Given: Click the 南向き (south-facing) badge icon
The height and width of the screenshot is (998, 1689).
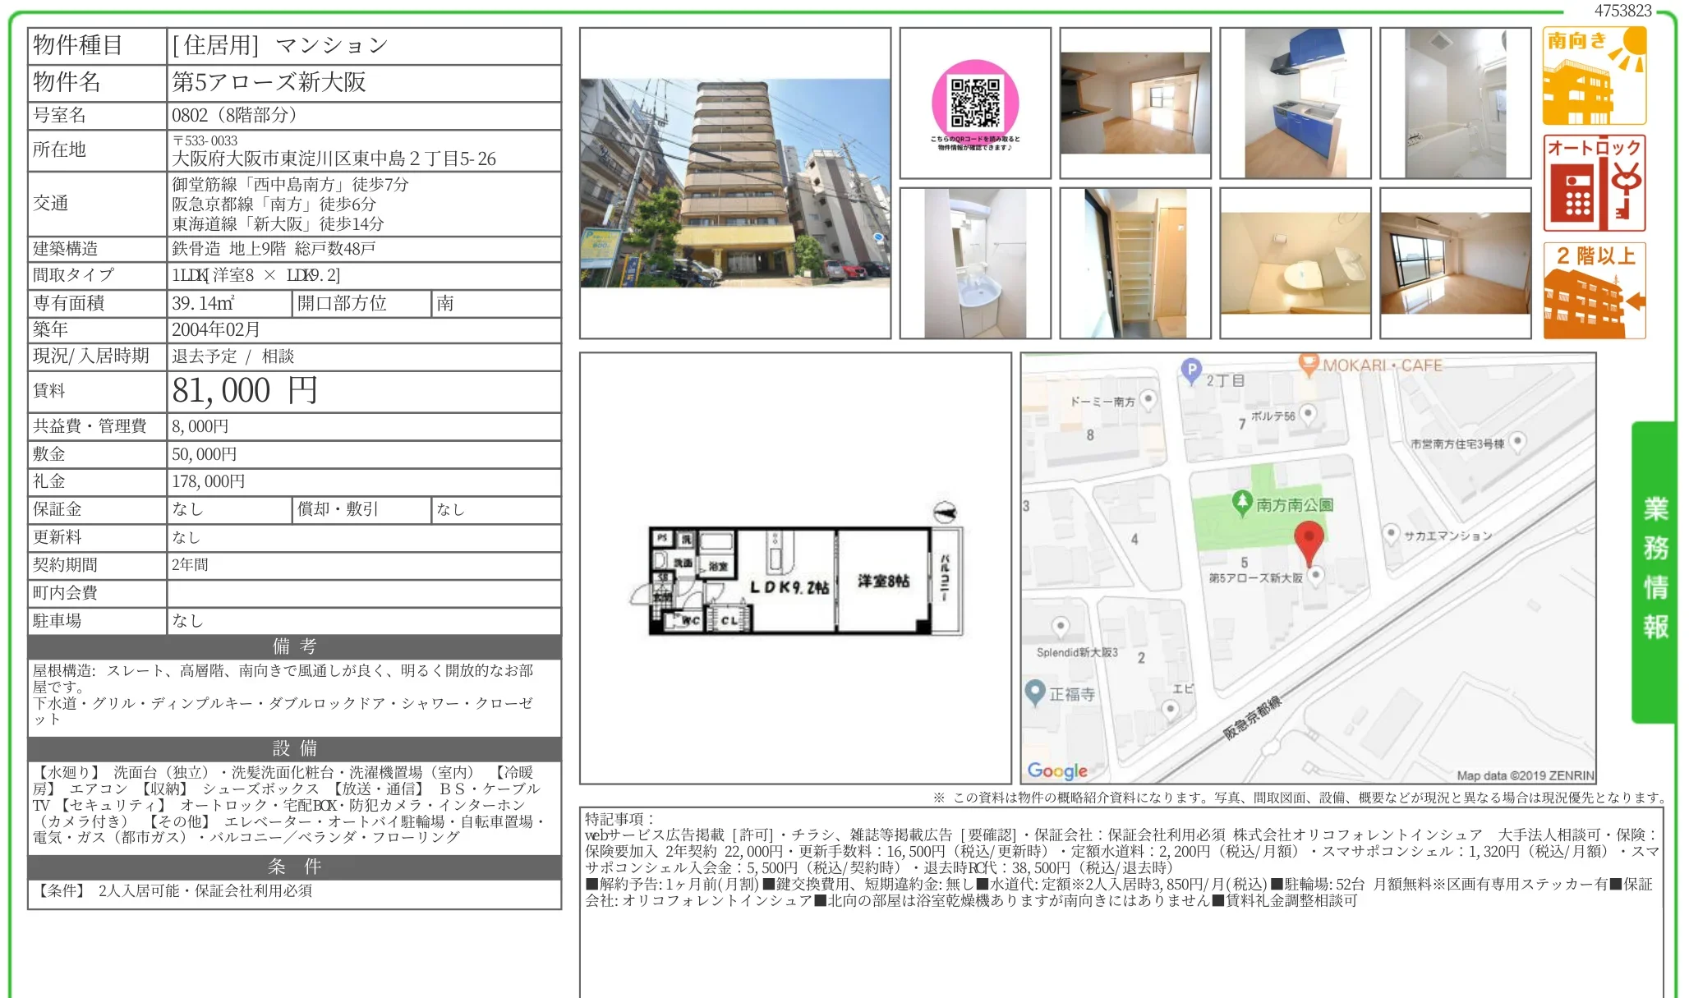Looking at the screenshot, I should click(1594, 74).
